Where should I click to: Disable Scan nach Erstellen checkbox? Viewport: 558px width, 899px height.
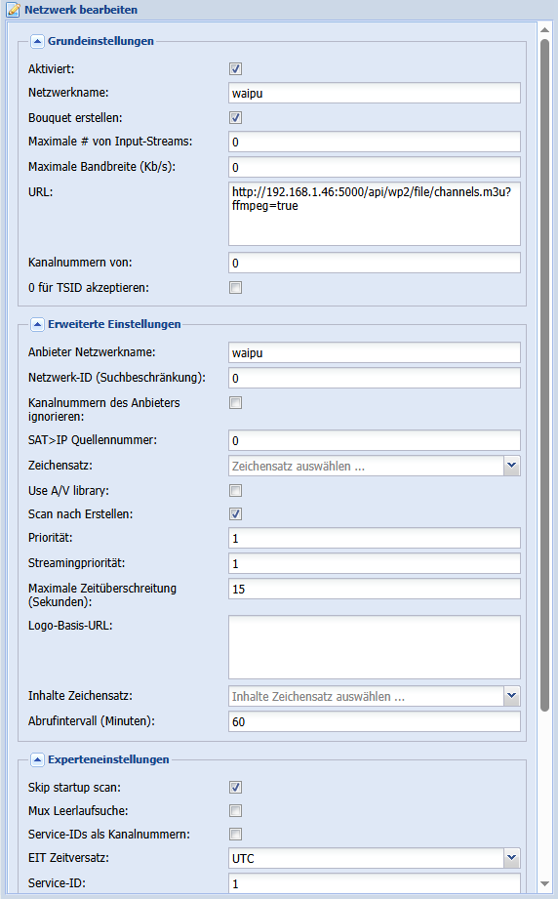pos(235,513)
